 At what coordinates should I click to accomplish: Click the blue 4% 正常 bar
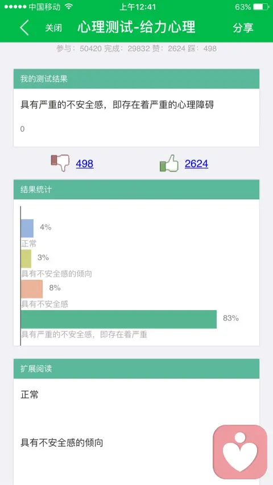click(27, 228)
